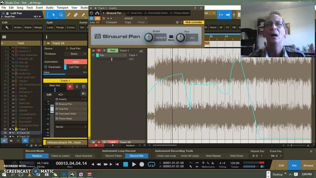Open the Event menu
The image size is (316, 178).
click(x=39, y=8)
